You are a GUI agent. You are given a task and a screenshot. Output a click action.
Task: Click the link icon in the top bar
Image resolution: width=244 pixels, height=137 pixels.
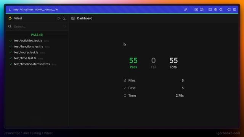click(x=186, y=10)
